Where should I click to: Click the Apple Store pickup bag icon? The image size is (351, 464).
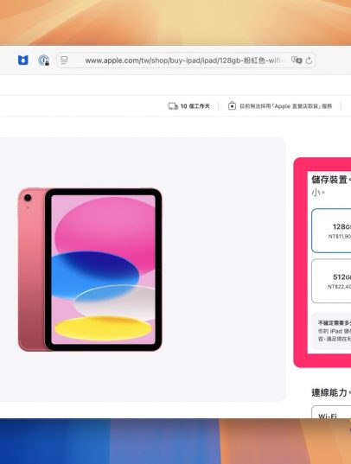232,105
